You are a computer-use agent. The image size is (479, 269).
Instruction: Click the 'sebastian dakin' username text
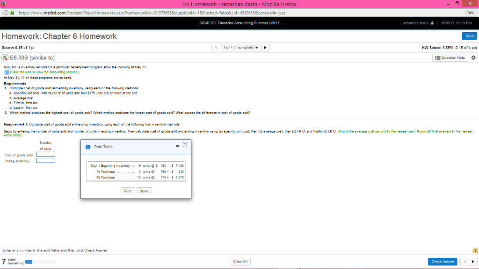(x=415, y=23)
